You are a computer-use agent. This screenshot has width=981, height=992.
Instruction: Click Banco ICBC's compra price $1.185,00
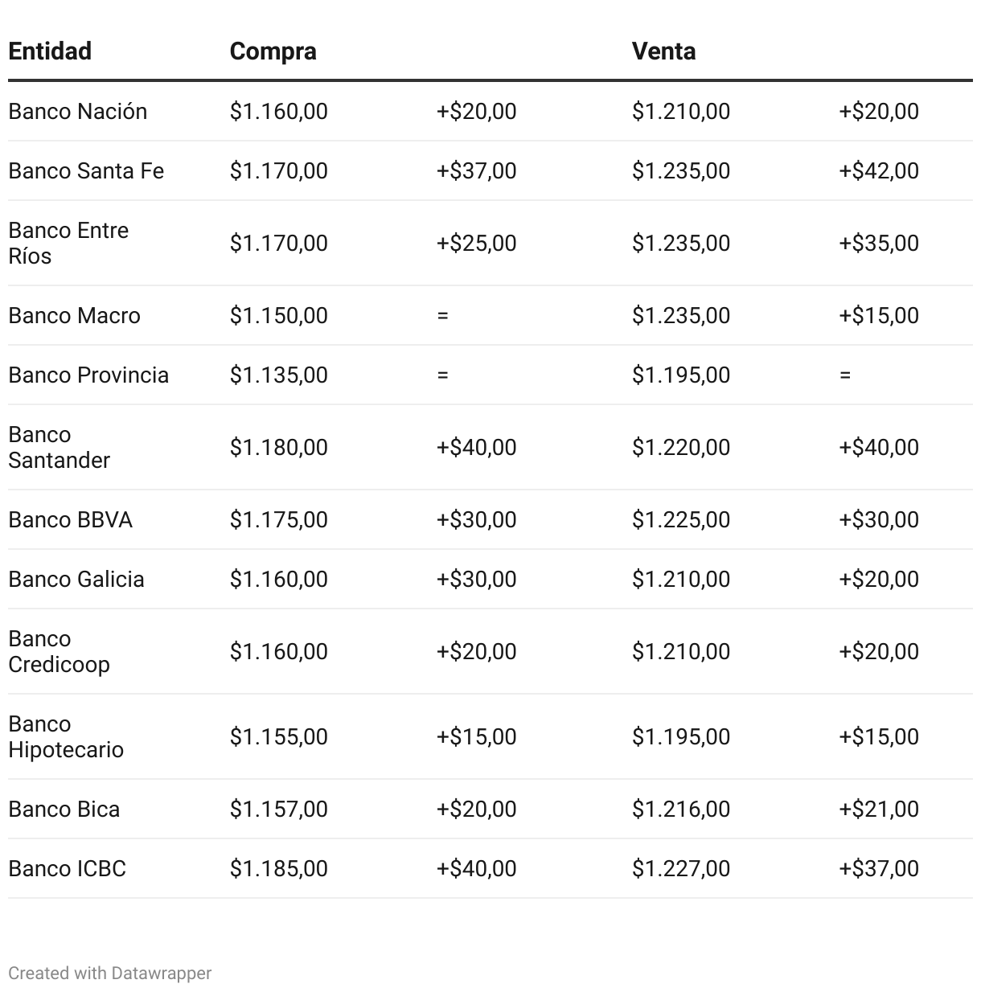[278, 868]
